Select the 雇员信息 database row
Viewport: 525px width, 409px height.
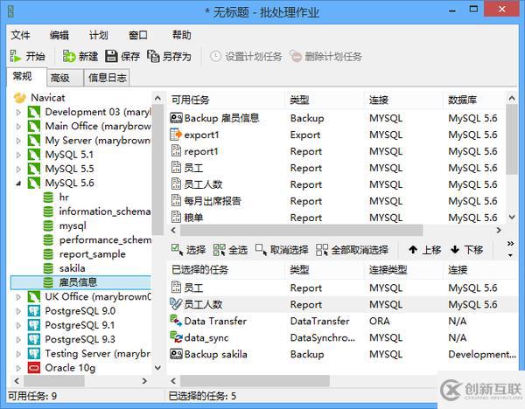(81, 282)
